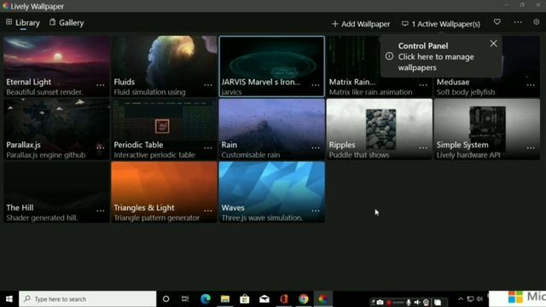Screen dimensions: 546x307
Task: Open Cortana circle icon in taskbar
Action: click(x=166, y=299)
